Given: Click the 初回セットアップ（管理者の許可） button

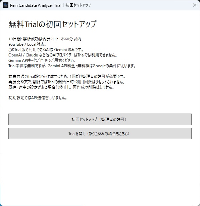Looking at the screenshot, I should click(100, 119).
